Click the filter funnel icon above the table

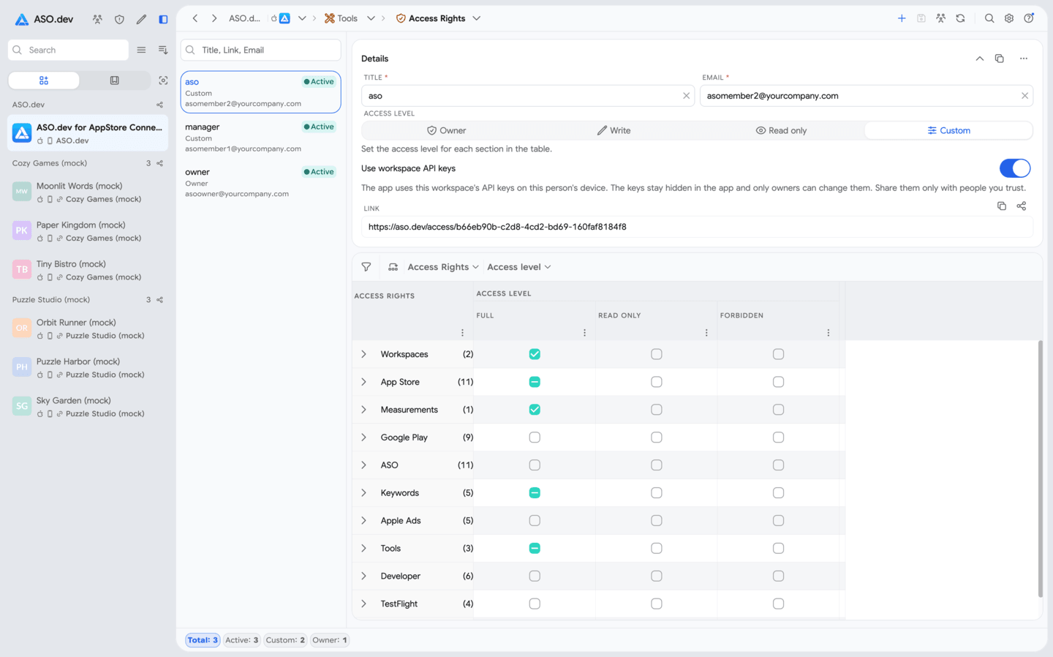click(x=366, y=267)
